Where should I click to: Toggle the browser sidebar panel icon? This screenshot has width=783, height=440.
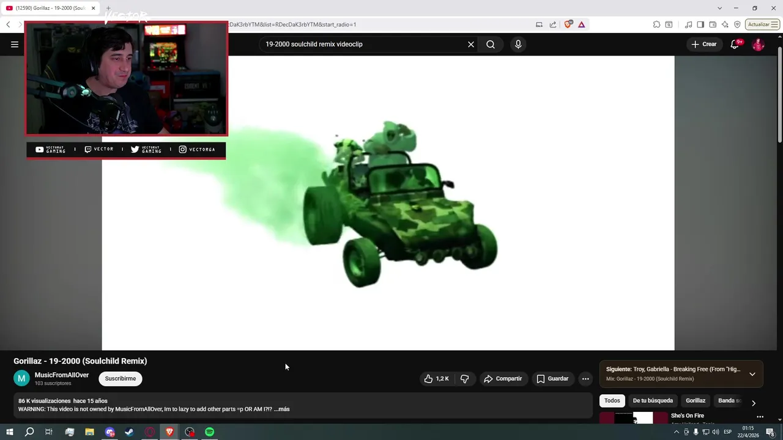tap(700, 24)
